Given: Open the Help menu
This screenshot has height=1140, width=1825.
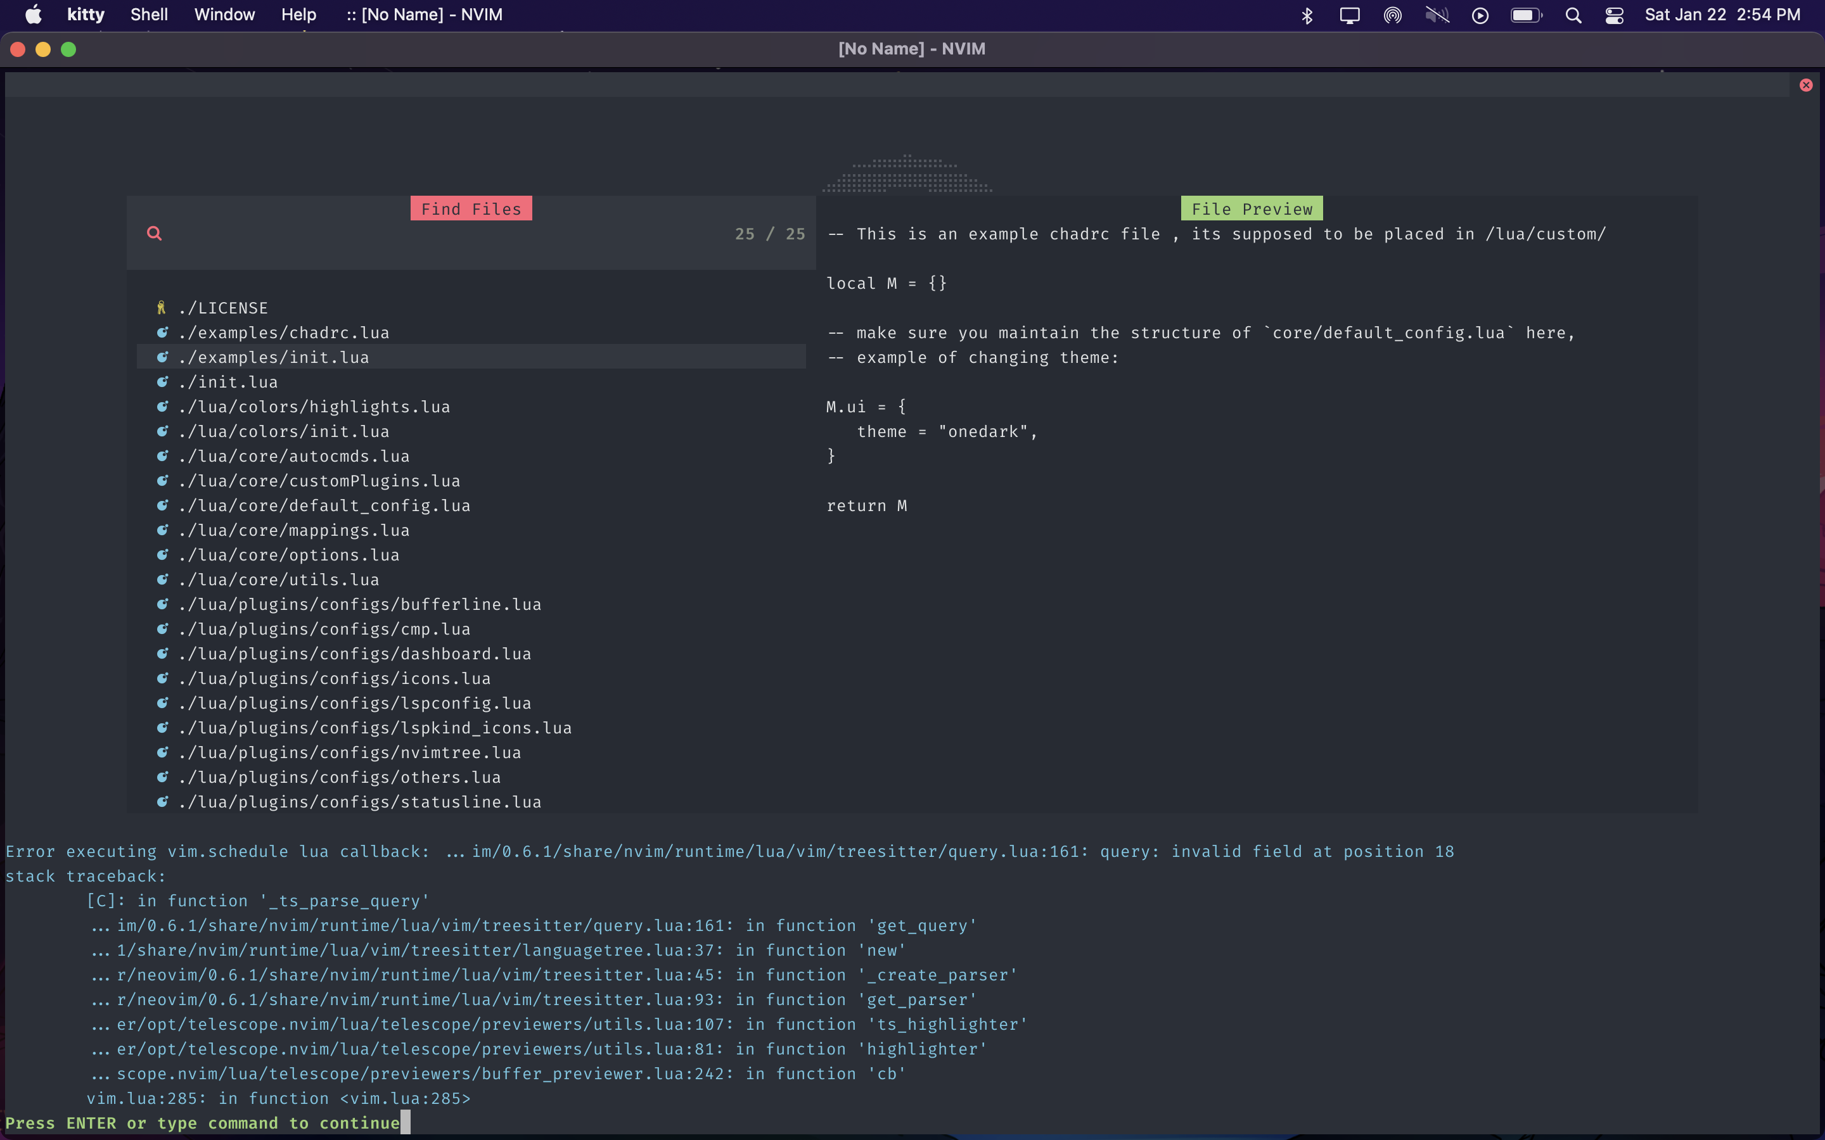Looking at the screenshot, I should (x=298, y=15).
